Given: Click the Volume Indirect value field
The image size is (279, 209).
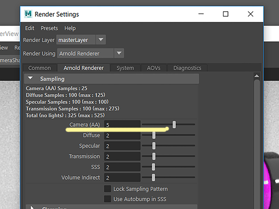Looking at the screenshot, I should (x=122, y=178).
